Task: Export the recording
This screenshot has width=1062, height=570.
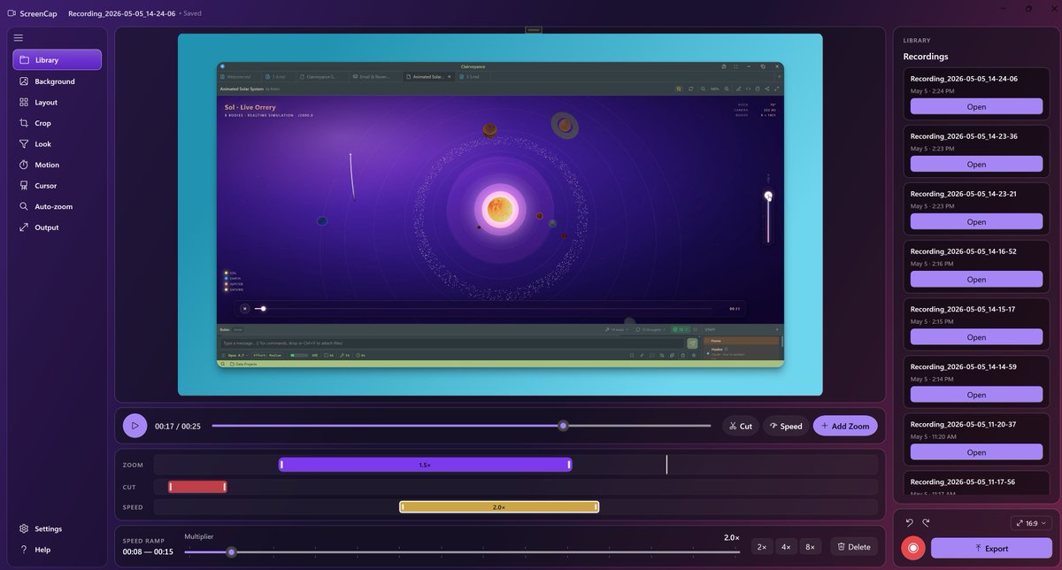Action: tap(991, 548)
